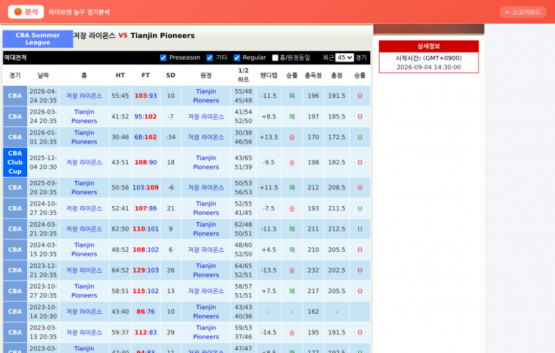Click the 날짜 column header
The width and height of the screenshot is (555, 353).
tap(43, 75)
